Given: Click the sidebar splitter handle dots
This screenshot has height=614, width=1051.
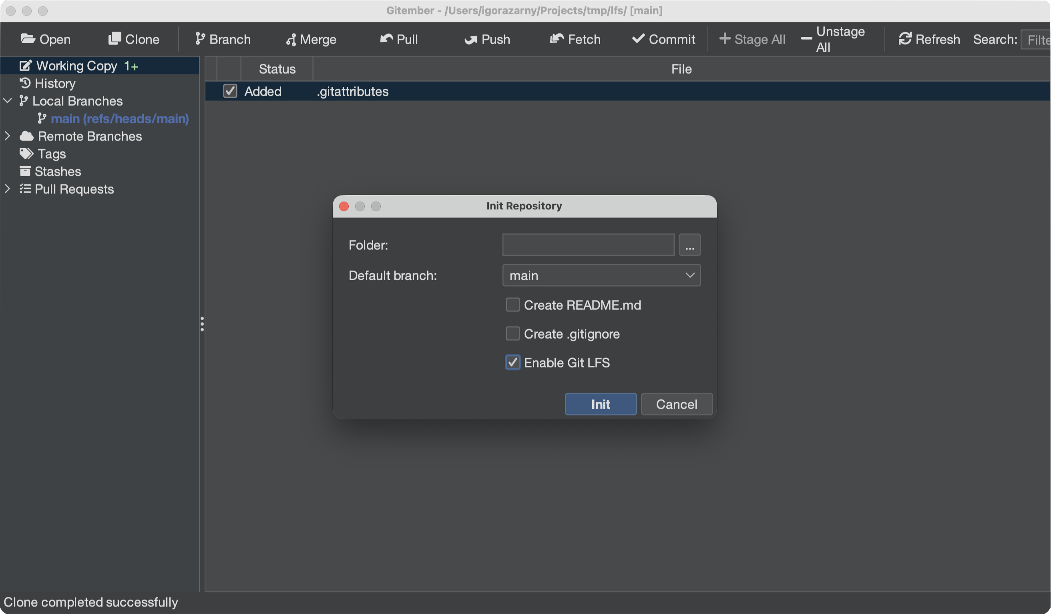Looking at the screenshot, I should (202, 324).
